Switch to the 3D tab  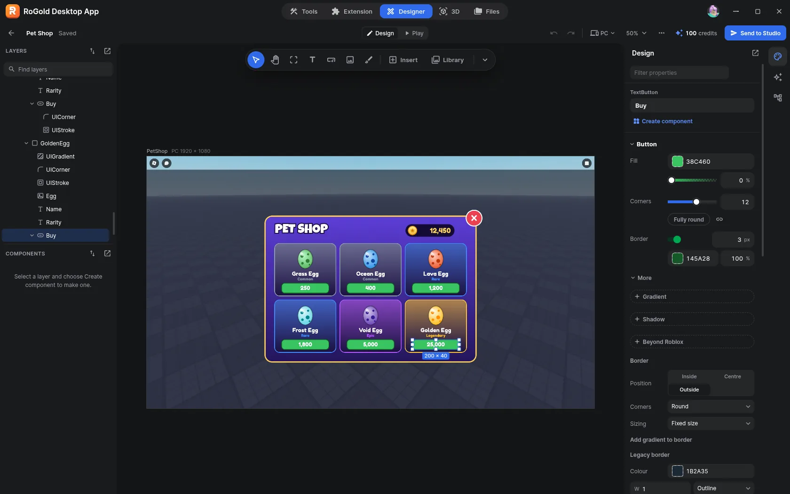(449, 11)
